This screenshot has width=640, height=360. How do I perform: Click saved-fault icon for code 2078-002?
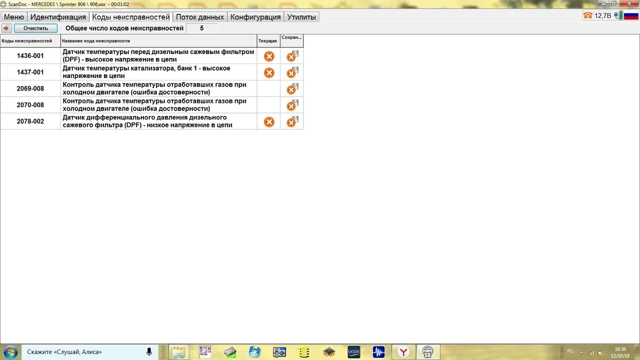(x=292, y=121)
